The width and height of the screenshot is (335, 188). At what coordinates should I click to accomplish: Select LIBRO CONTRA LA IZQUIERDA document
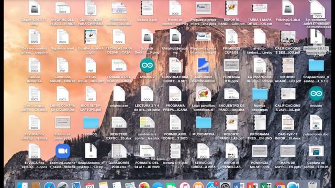tap(62, 94)
